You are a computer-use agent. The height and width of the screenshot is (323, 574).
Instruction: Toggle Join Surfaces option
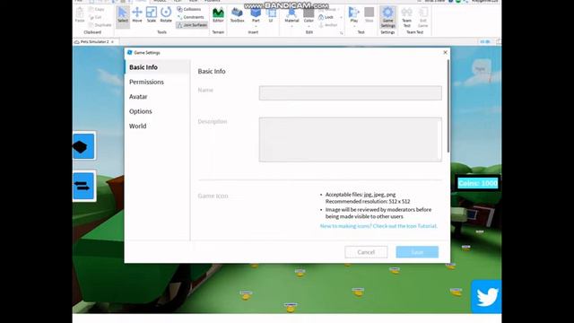point(192,25)
